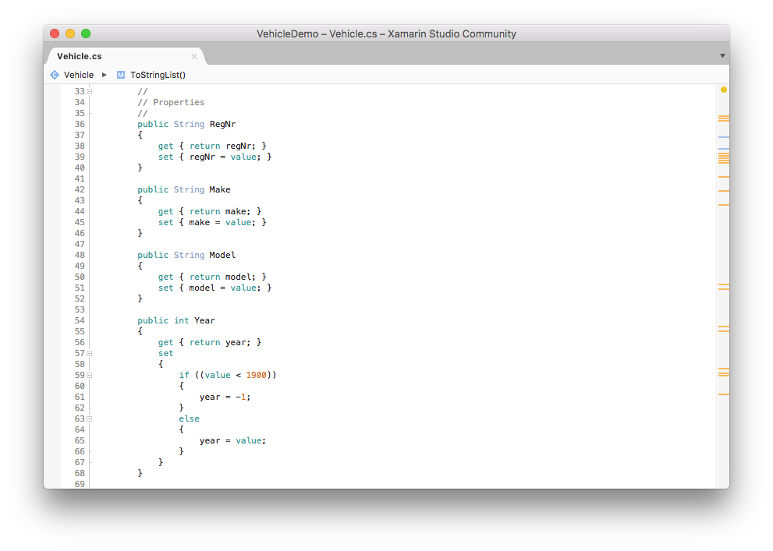Click "model = value;" on line 51
This screenshot has width=773, height=551.
point(225,288)
